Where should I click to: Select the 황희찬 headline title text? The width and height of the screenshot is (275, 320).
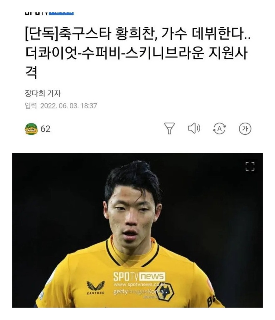tap(138, 53)
